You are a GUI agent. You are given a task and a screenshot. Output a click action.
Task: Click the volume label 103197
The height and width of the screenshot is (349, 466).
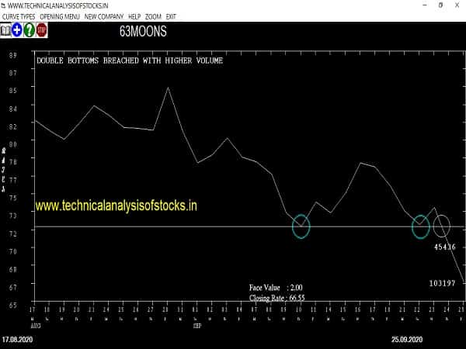442,283
